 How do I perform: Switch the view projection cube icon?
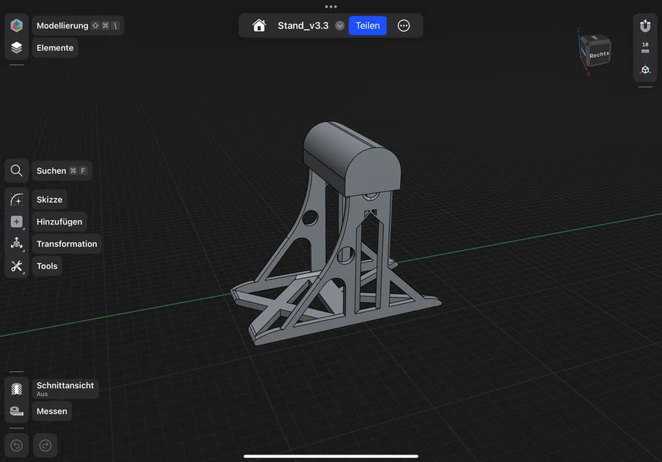tap(645, 69)
